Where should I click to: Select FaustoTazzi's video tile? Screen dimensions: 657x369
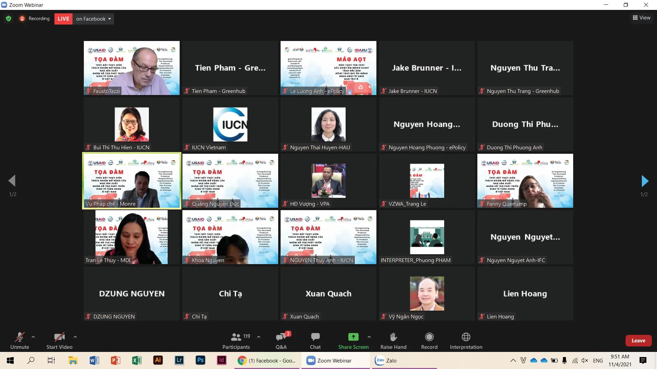pyautogui.click(x=132, y=68)
